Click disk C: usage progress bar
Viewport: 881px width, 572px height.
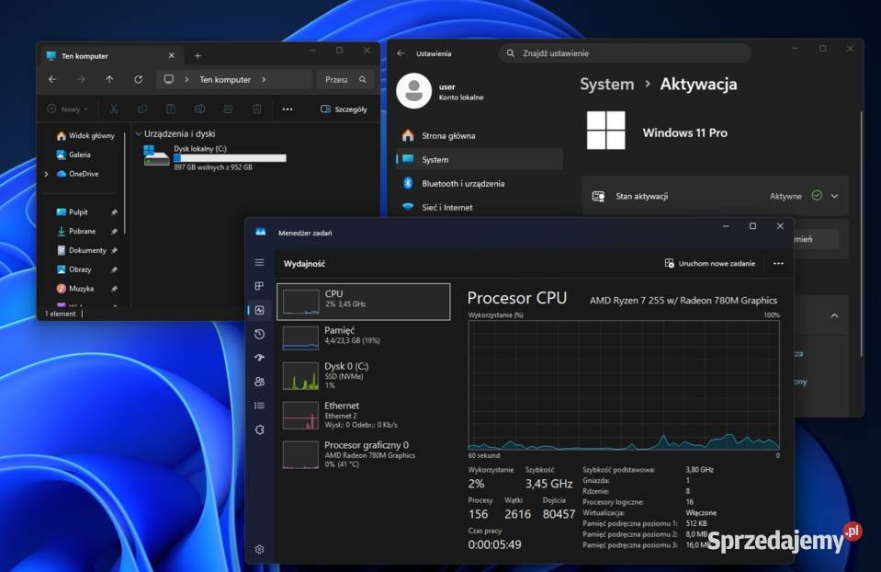[x=230, y=158]
